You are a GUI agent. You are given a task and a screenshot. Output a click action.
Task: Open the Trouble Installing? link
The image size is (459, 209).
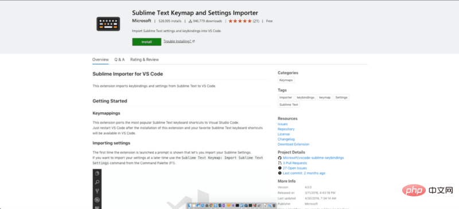click(177, 41)
